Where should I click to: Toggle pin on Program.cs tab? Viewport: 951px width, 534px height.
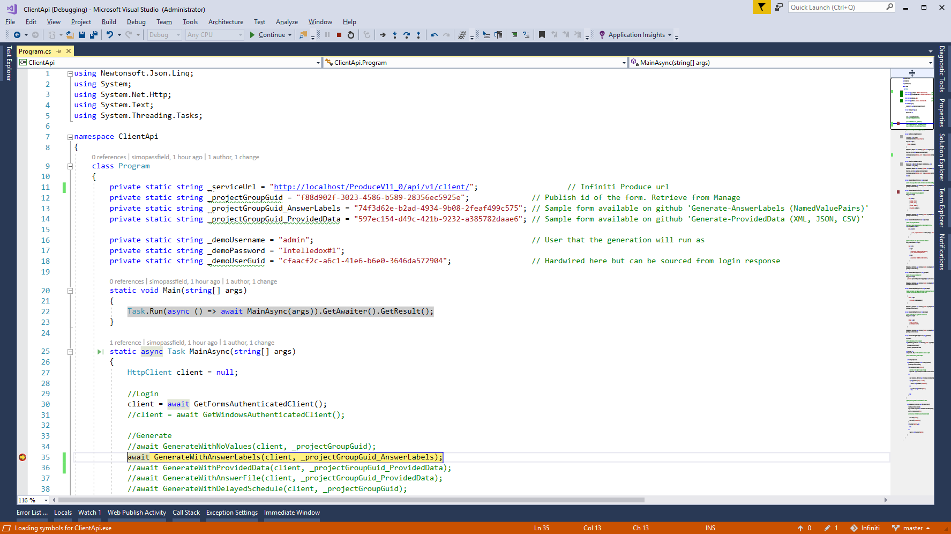(59, 51)
